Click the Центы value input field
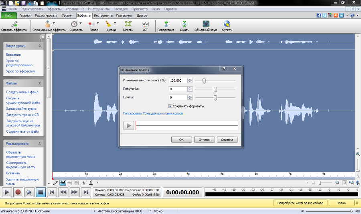 point(178,97)
